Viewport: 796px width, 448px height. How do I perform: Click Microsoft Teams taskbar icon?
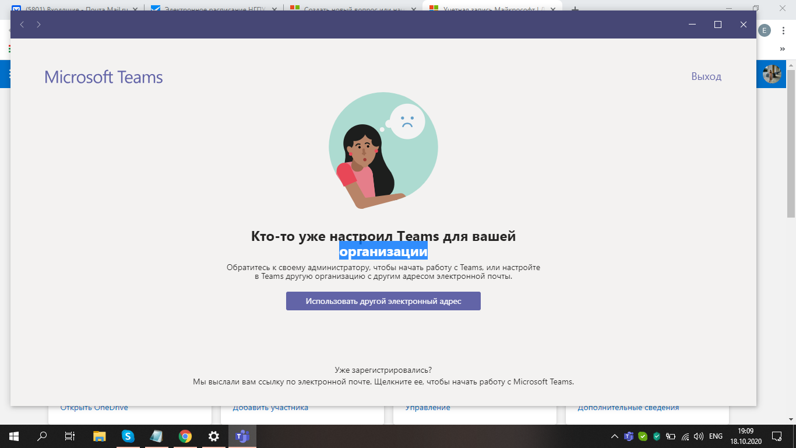coord(242,436)
